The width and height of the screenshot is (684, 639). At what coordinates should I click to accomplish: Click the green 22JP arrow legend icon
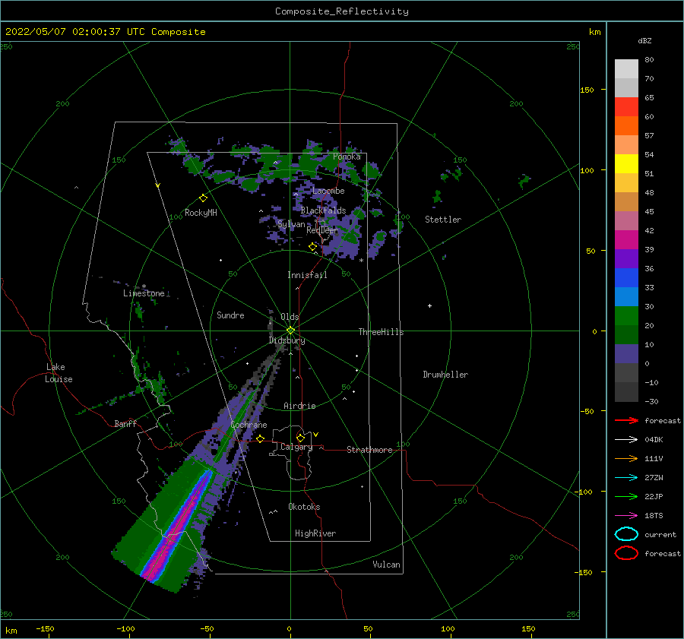point(626,496)
